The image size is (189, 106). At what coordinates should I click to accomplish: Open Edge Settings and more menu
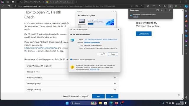tap(181, 6)
